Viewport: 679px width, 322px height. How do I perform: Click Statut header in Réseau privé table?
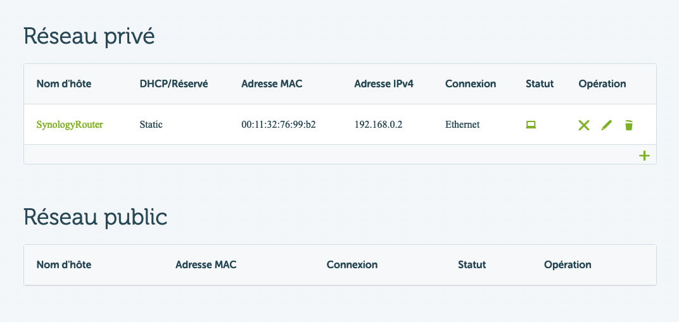[540, 84]
